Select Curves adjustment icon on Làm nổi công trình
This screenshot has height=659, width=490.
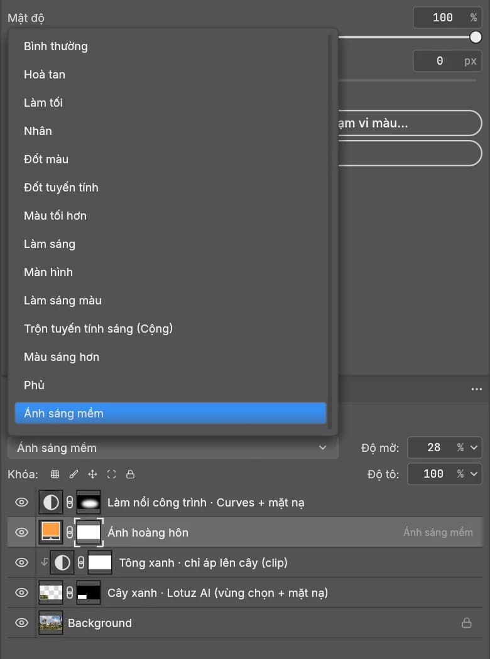point(51,502)
